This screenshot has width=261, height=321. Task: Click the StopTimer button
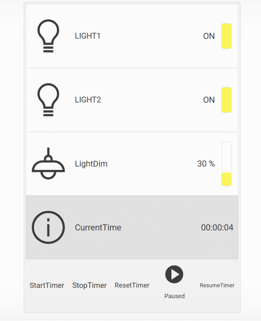[89, 285]
